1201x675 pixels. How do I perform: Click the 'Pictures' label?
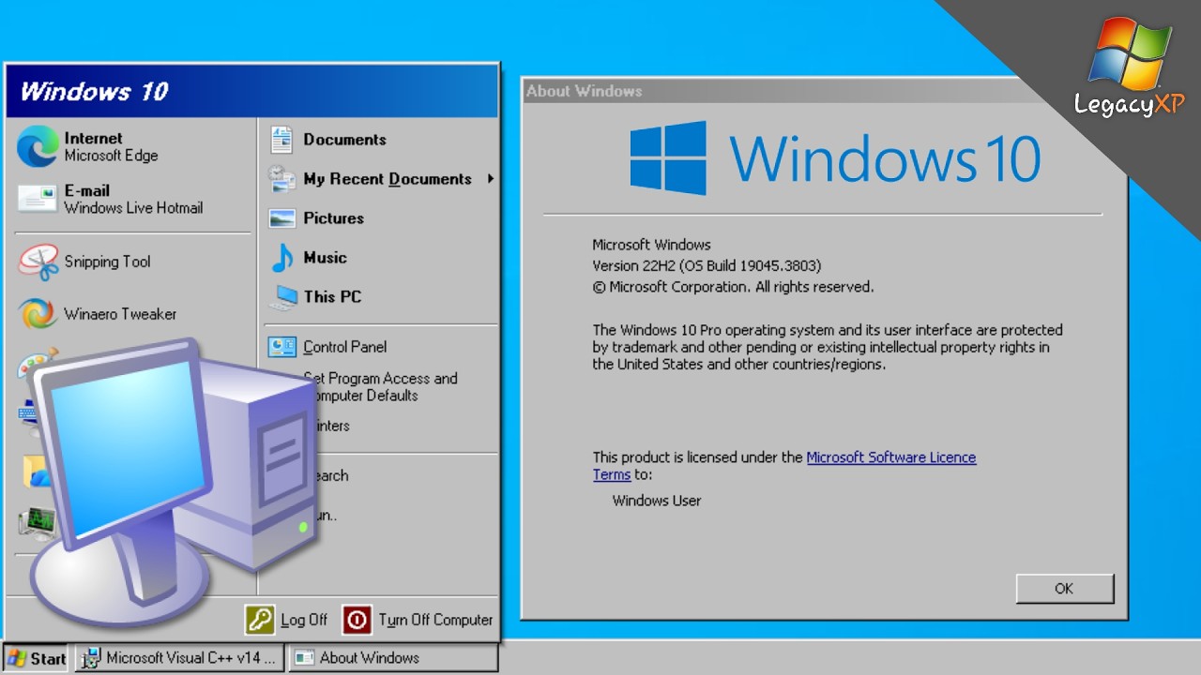pos(333,218)
